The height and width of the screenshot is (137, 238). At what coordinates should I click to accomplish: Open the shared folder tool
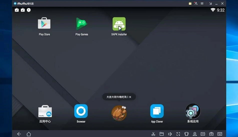[x=162, y=134]
